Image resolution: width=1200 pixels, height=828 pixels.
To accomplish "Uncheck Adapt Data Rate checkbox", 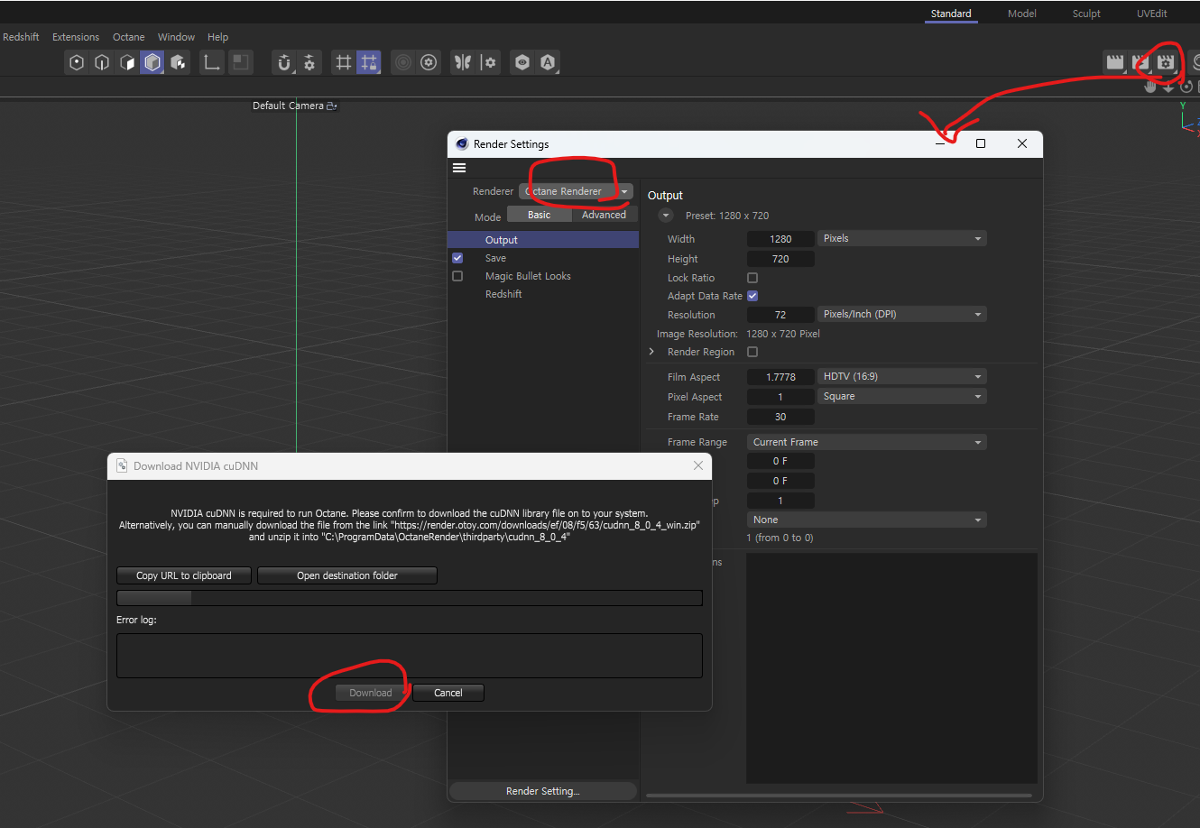I will 752,296.
